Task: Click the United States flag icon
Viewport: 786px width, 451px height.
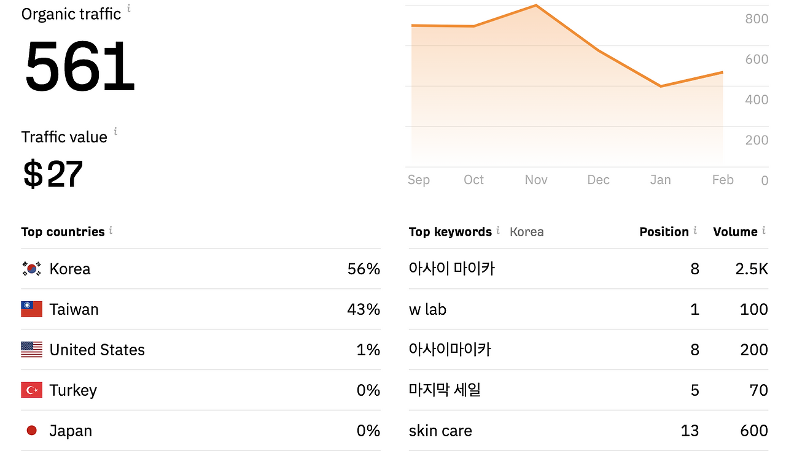Action: coord(31,349)
